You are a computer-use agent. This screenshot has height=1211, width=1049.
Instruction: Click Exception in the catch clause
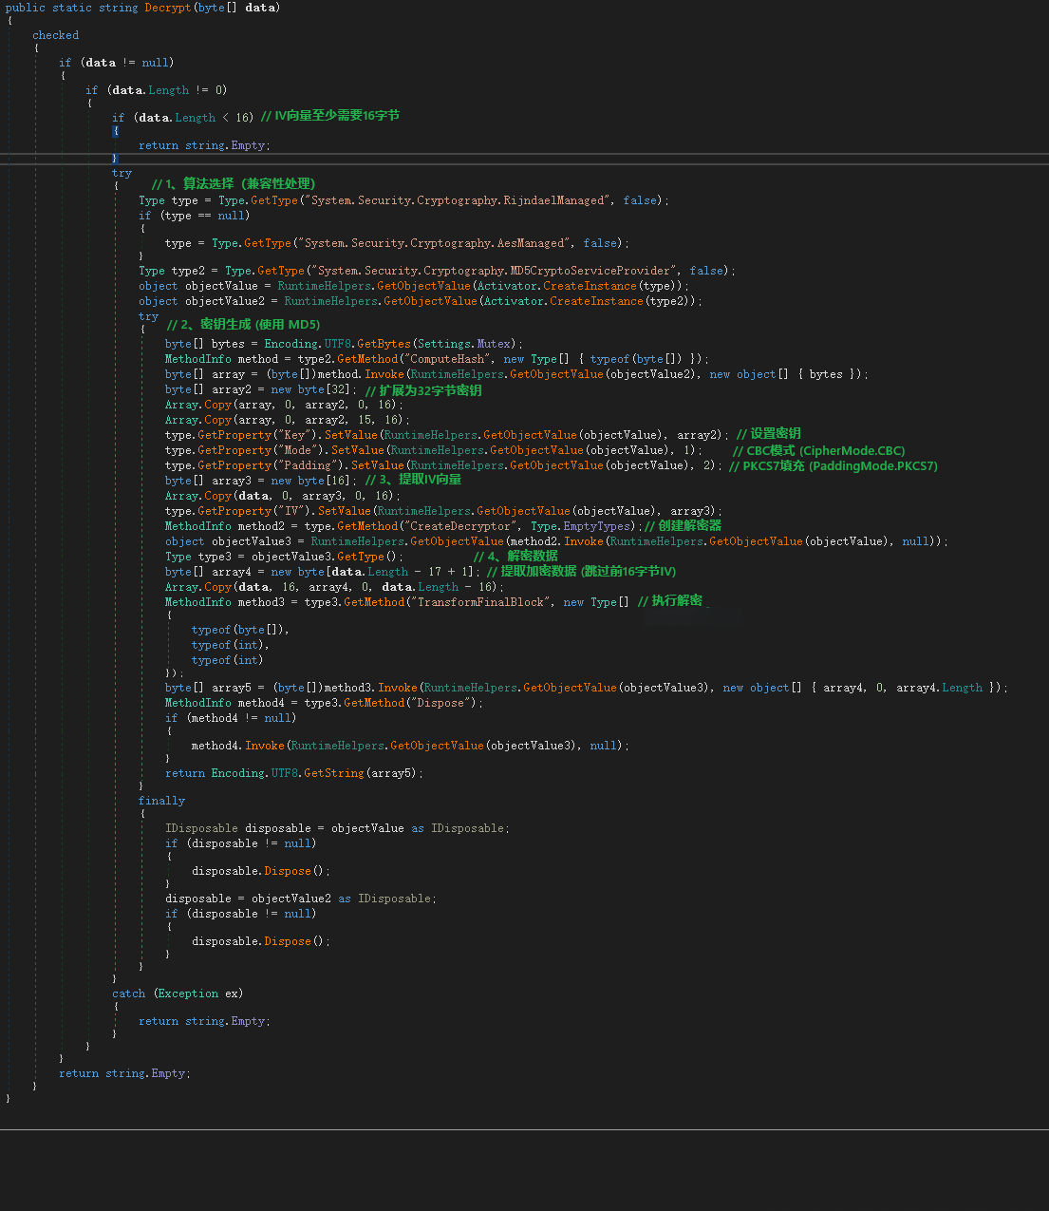[x=188, y=993]
